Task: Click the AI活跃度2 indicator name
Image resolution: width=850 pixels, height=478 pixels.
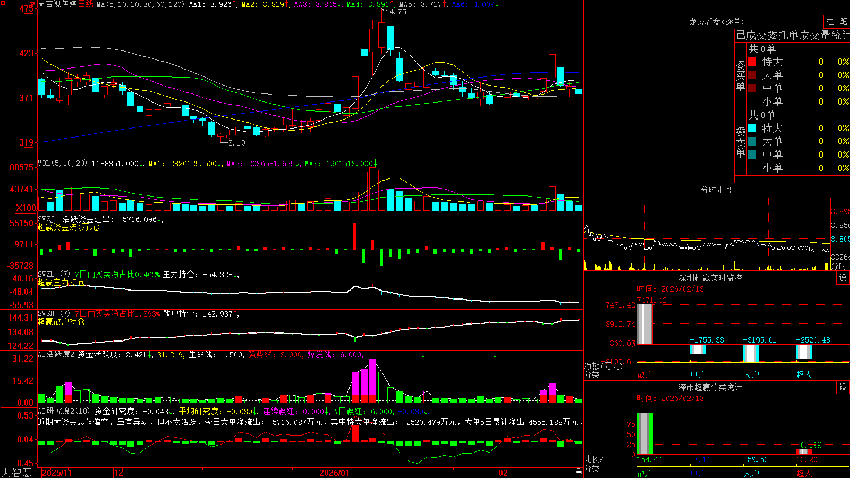Action: [56, 354]
